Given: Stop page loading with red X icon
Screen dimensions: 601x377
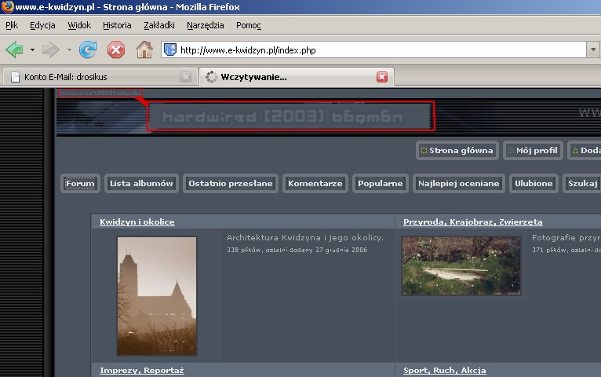Looking at the screenshot, I should click(116, 49).
